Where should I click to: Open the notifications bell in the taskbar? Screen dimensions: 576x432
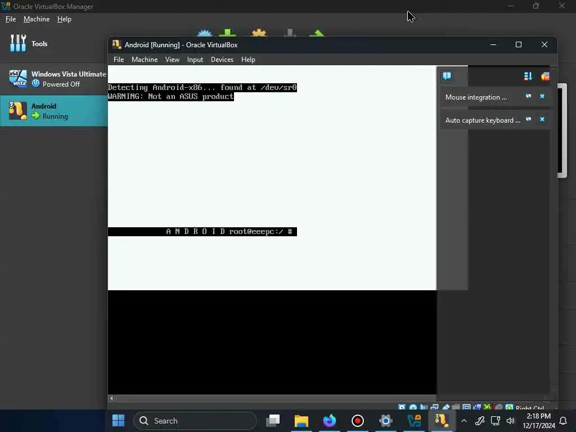tap(563, 421)
